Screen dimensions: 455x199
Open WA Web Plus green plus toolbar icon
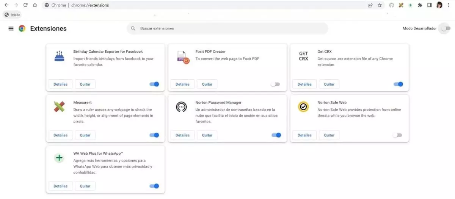point(410,5)
